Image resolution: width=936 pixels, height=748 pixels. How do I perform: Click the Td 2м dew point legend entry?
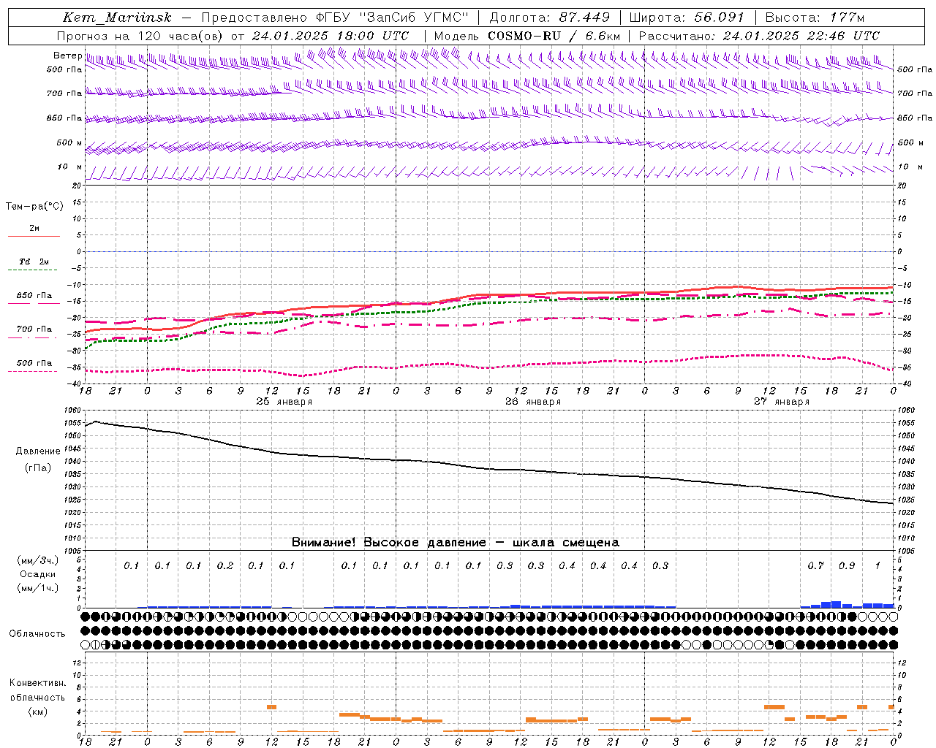coord(34,262)
